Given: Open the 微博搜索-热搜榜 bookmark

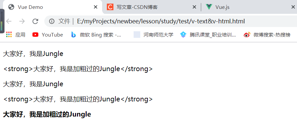Looking at the screenshot, I should point(267,35).
